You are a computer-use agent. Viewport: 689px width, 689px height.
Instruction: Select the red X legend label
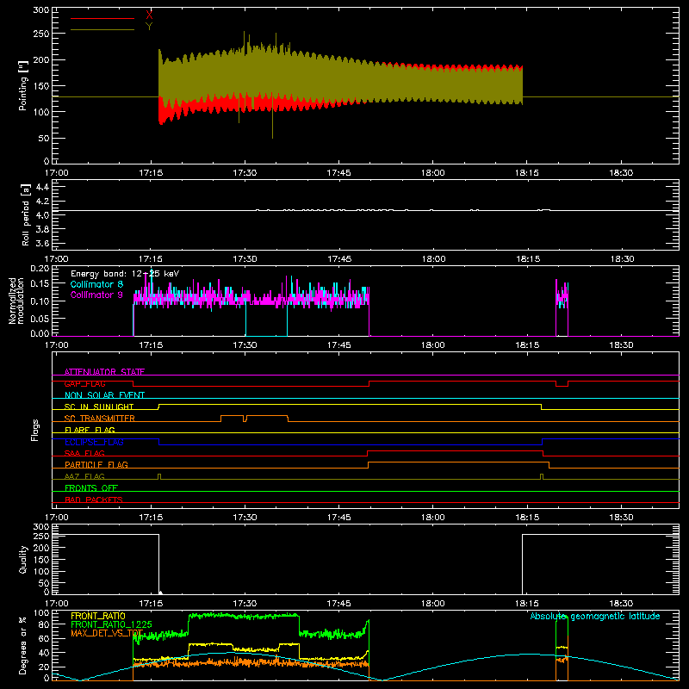click(149, 15)
